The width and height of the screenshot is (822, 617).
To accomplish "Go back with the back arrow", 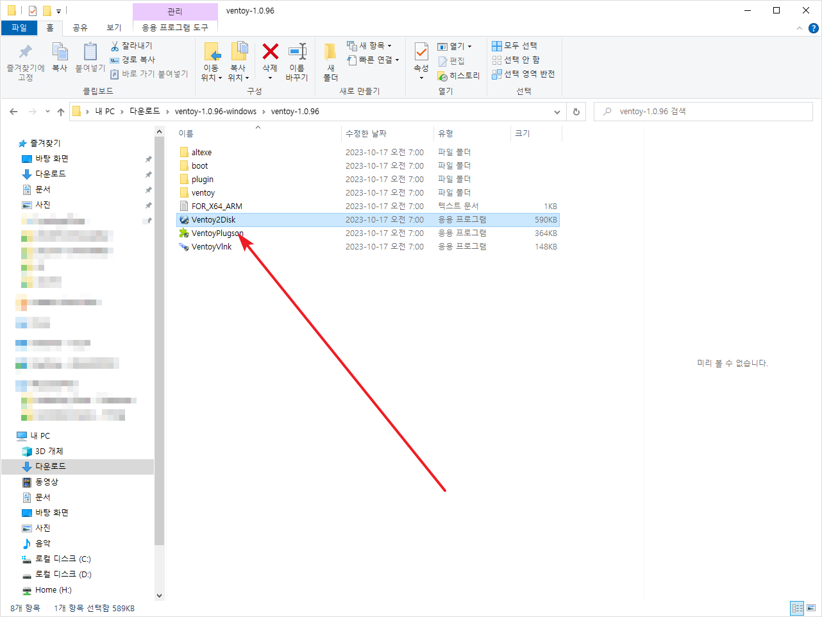I will pyautogui.click(x=13, y=112).
